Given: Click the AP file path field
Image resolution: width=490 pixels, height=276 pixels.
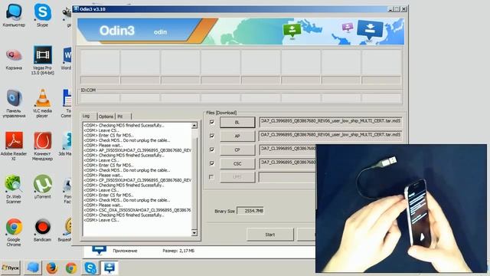Looking at the screenshot, I should coord(330,136).
